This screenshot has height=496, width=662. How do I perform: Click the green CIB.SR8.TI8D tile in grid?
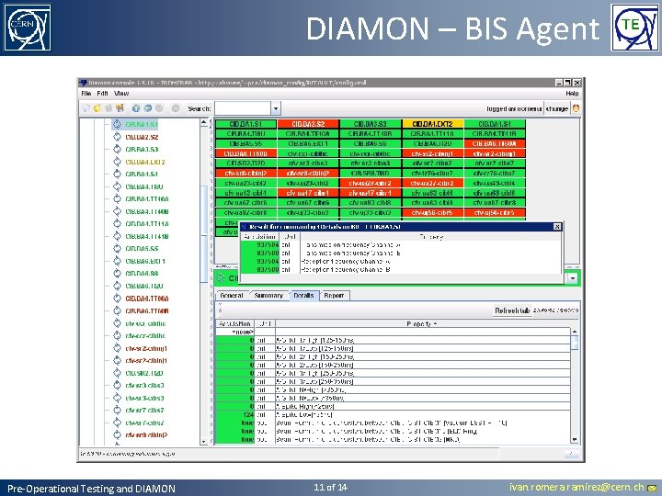pyautogui.click(x=371, y=173)
